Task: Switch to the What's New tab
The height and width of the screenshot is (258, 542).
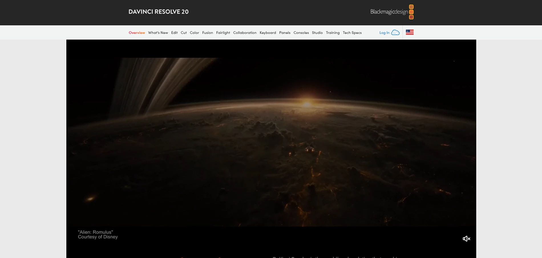Action: click(x=158, y=33)
